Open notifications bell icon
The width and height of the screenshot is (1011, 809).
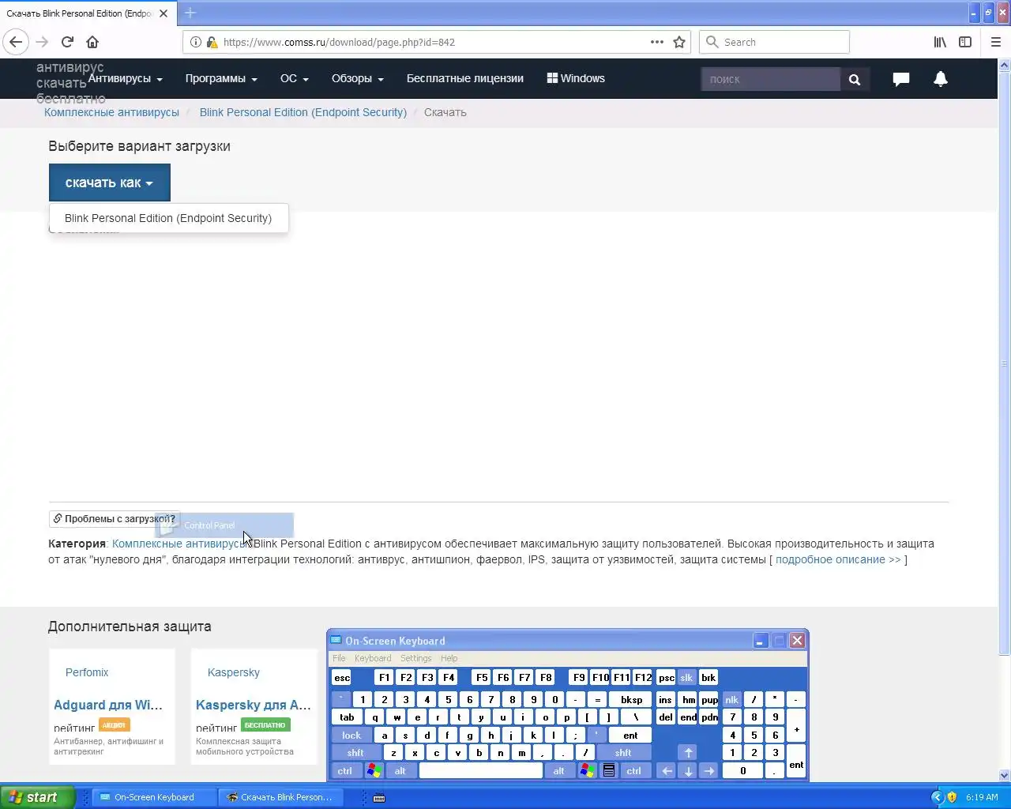coord(941,78)
